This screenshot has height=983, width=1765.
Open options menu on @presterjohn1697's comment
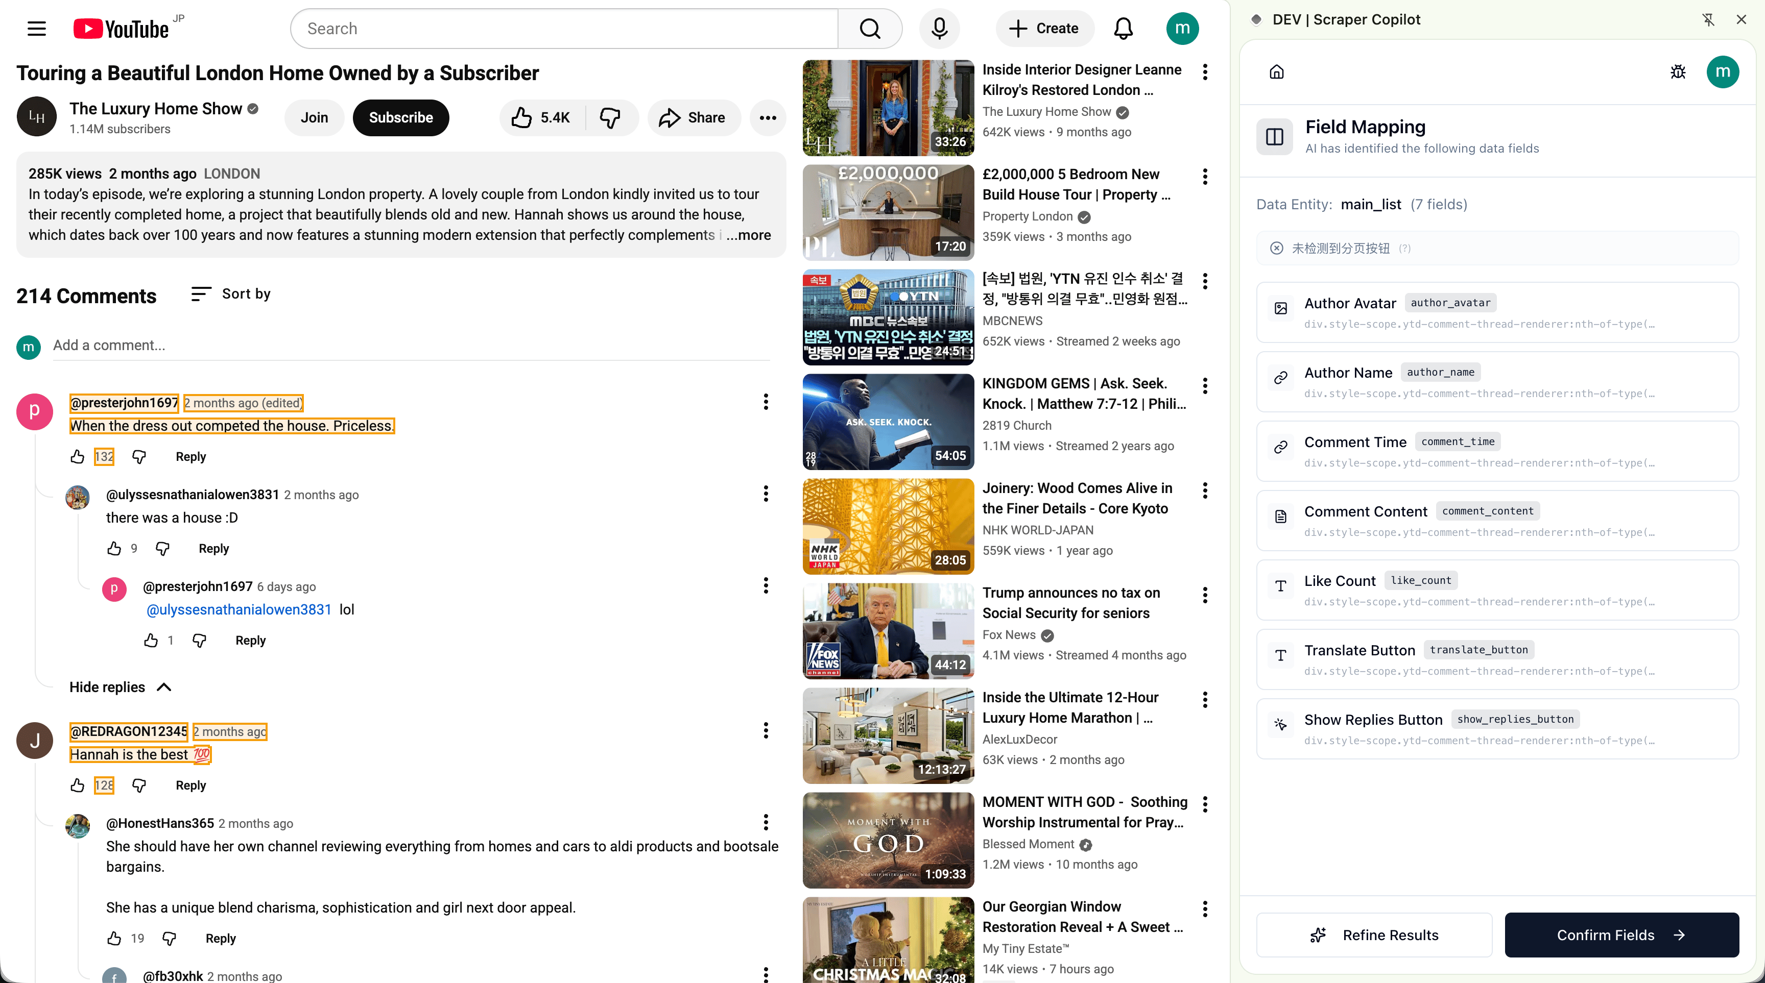point(766,401)
